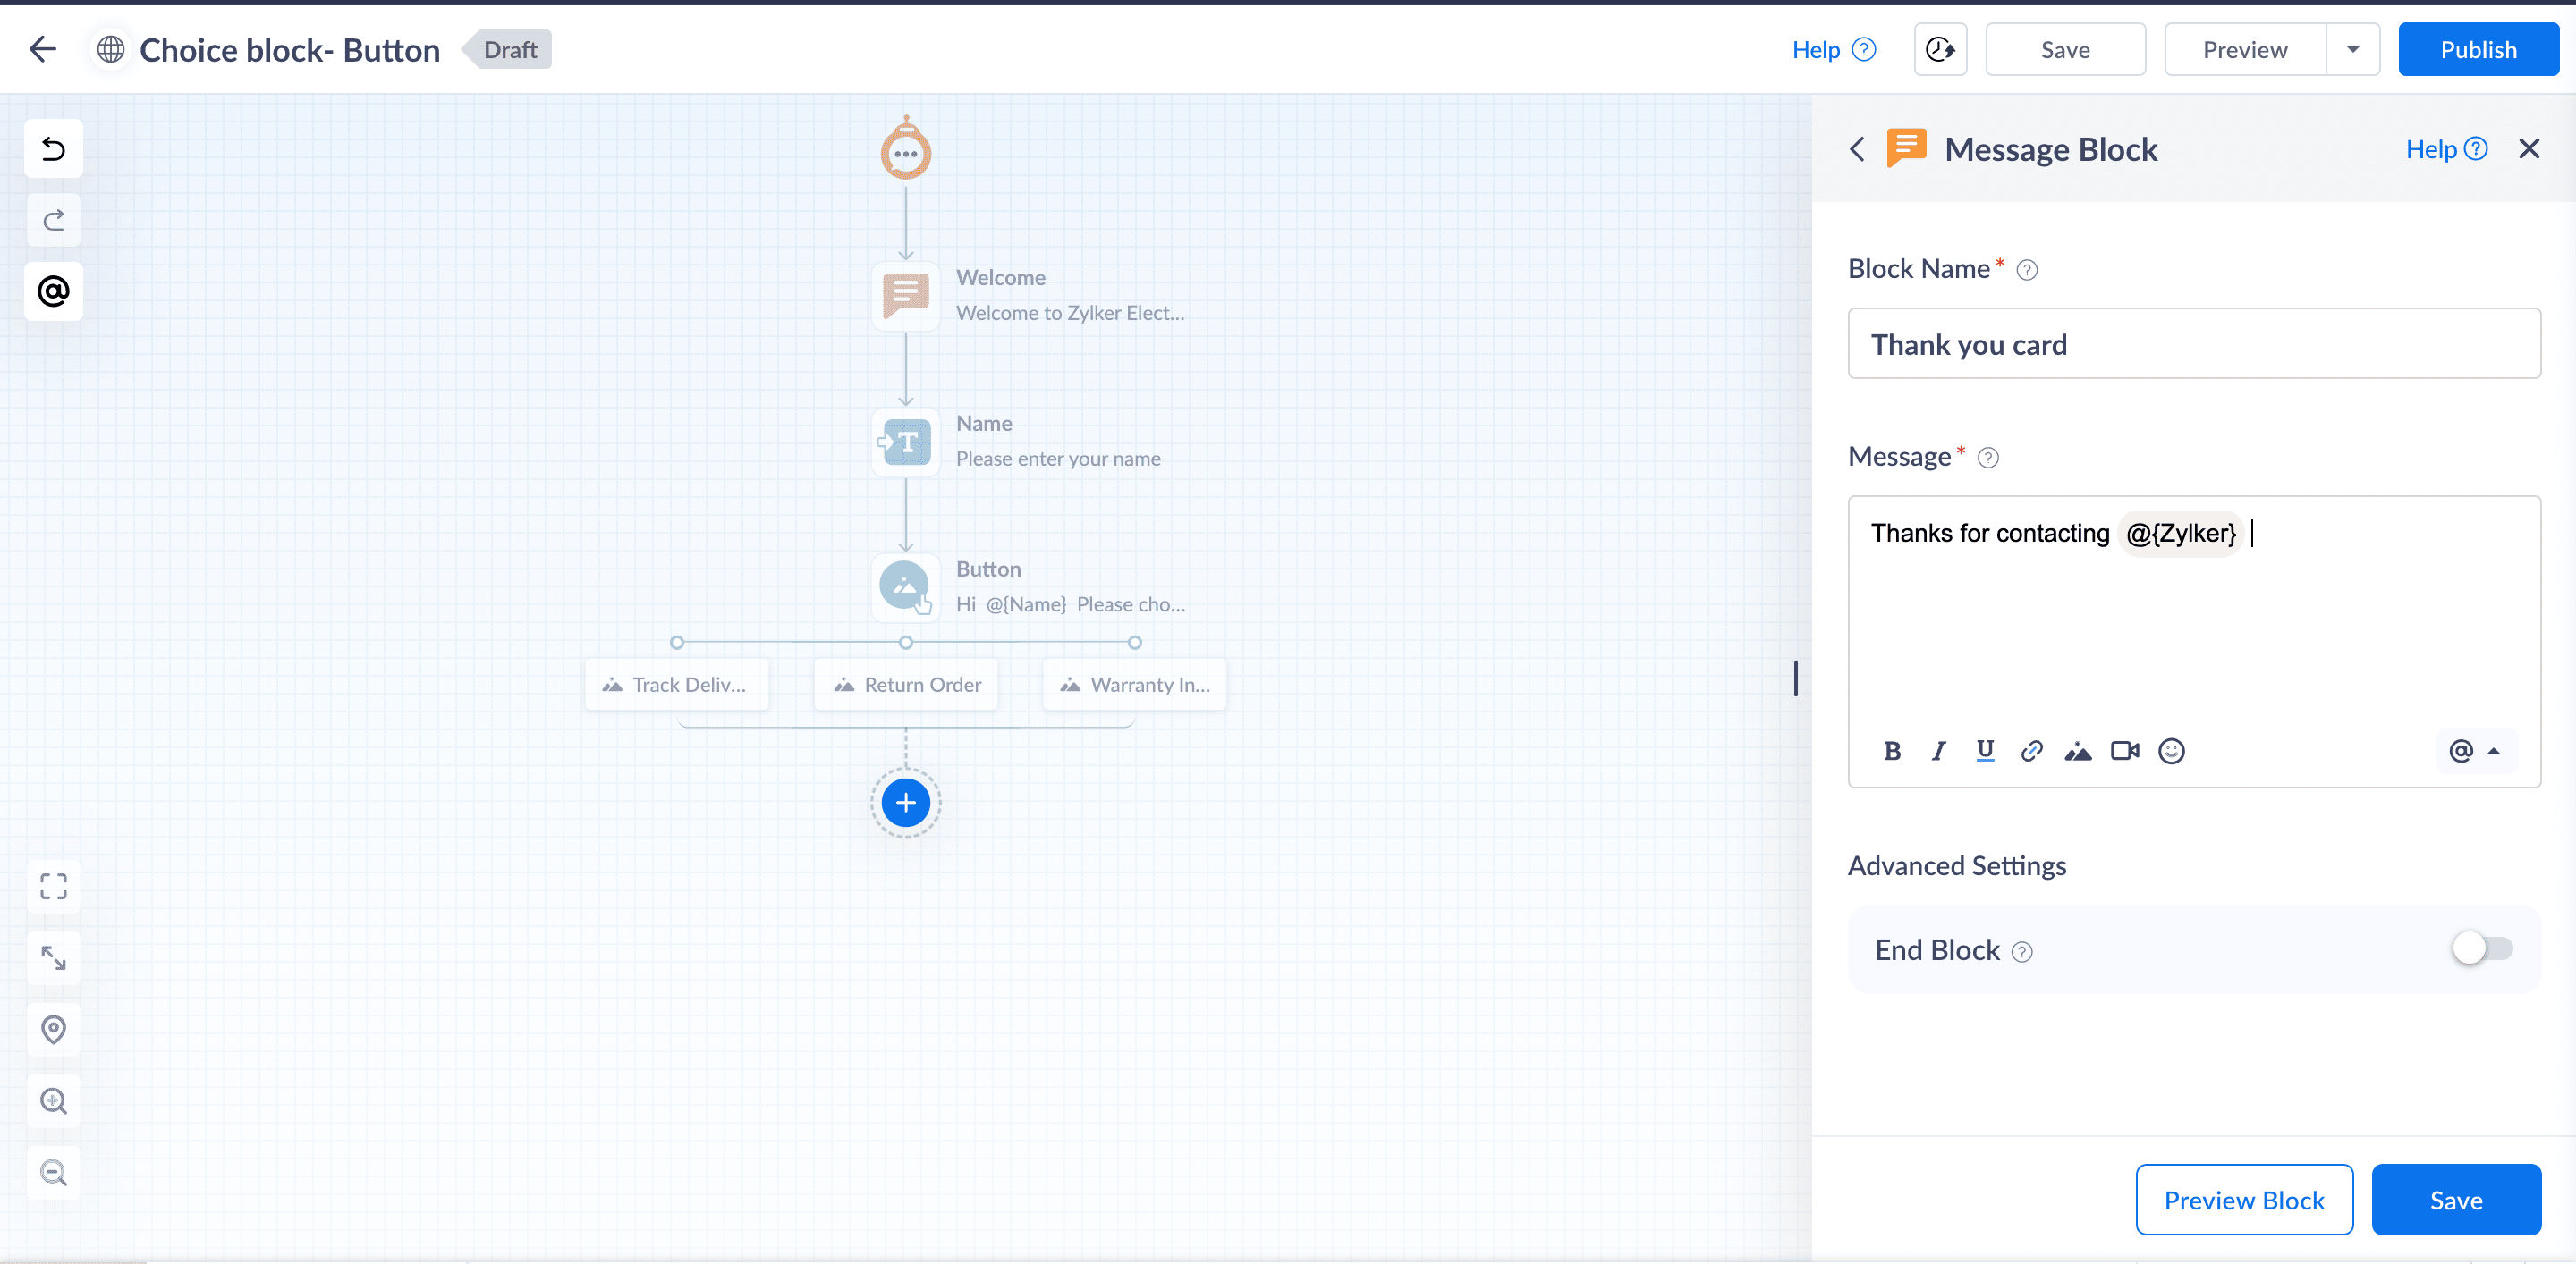Apply bold formatting to message text
The image size is (2576, 1264).
[x=1891, y=750]
